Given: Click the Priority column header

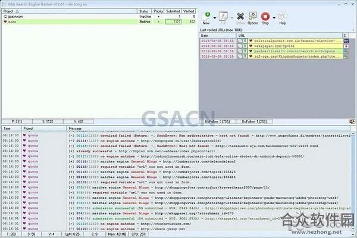Looking at the screenshot, I should [x=158, y=11].
